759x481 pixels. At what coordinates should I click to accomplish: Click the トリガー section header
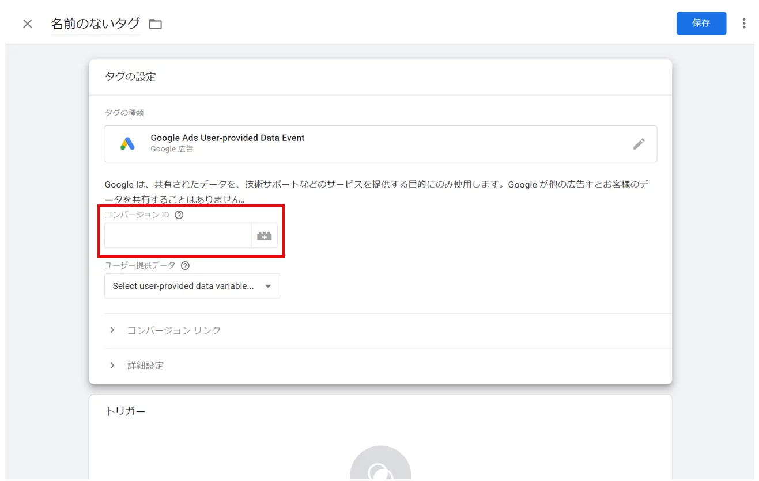(126, 411)
